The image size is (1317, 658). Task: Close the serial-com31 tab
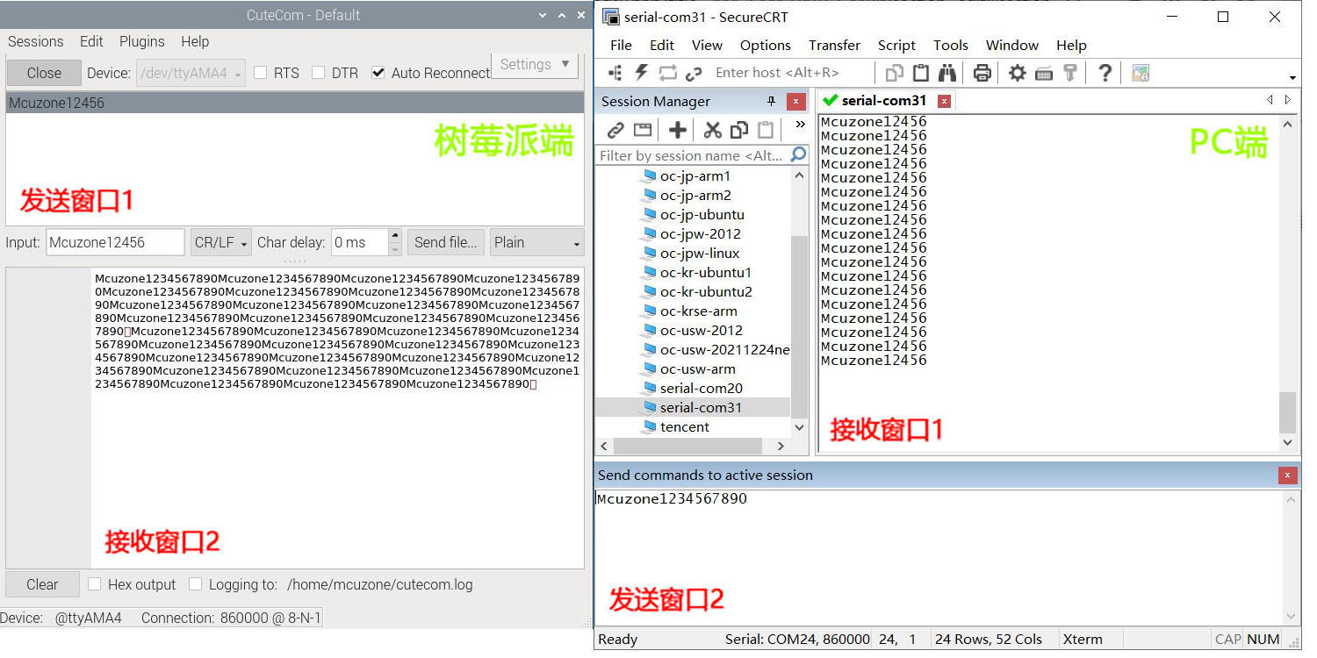click(944, 101)
